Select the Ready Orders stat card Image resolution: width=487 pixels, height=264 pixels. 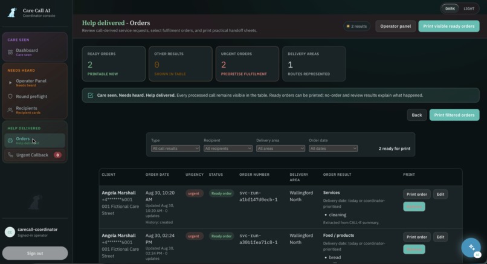(x=114, y=63)
